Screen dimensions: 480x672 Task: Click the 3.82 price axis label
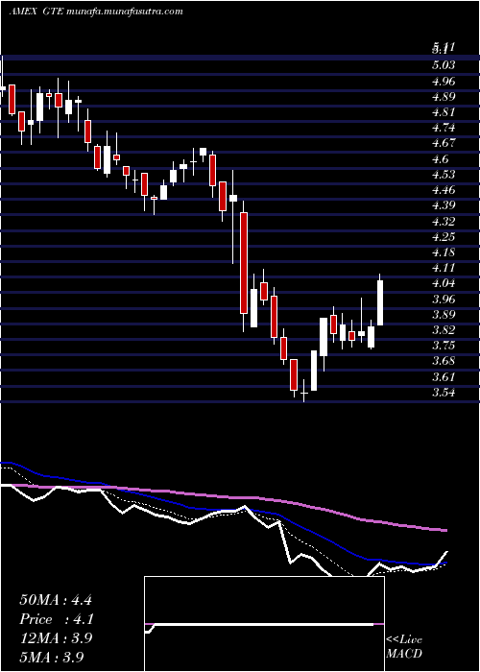coord(444,329)
